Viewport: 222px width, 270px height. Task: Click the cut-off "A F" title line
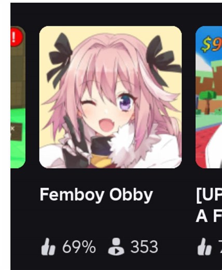(209, 217)
